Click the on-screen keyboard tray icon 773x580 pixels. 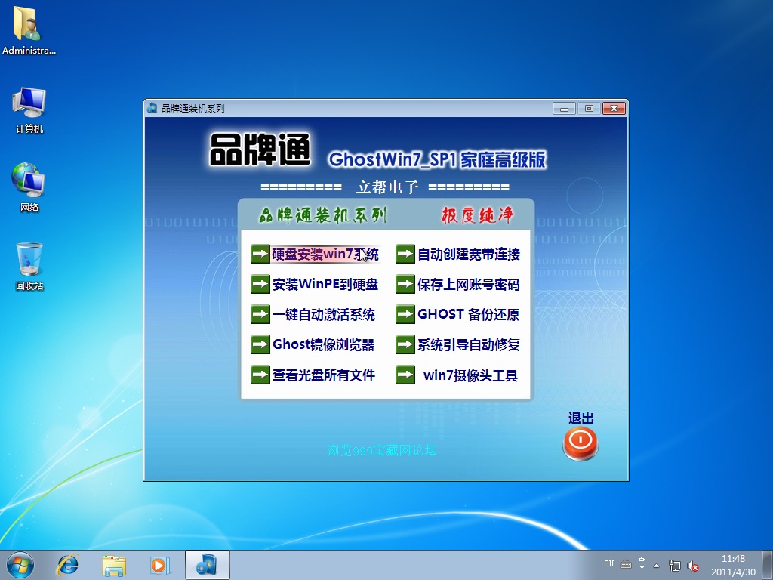626,564
